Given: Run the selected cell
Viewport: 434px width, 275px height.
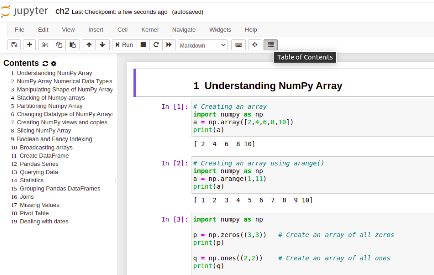Looking at the screenshot, I should [124, 45].
